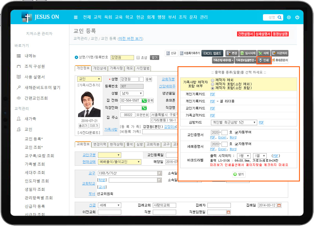
Task: Open 가족교적카드 PDF link
Action: coord(212,115)
